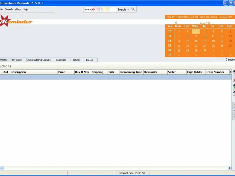Sort by Shipping column header
The height and width of the screenshot is (176, 235).
tap(99, 72)
